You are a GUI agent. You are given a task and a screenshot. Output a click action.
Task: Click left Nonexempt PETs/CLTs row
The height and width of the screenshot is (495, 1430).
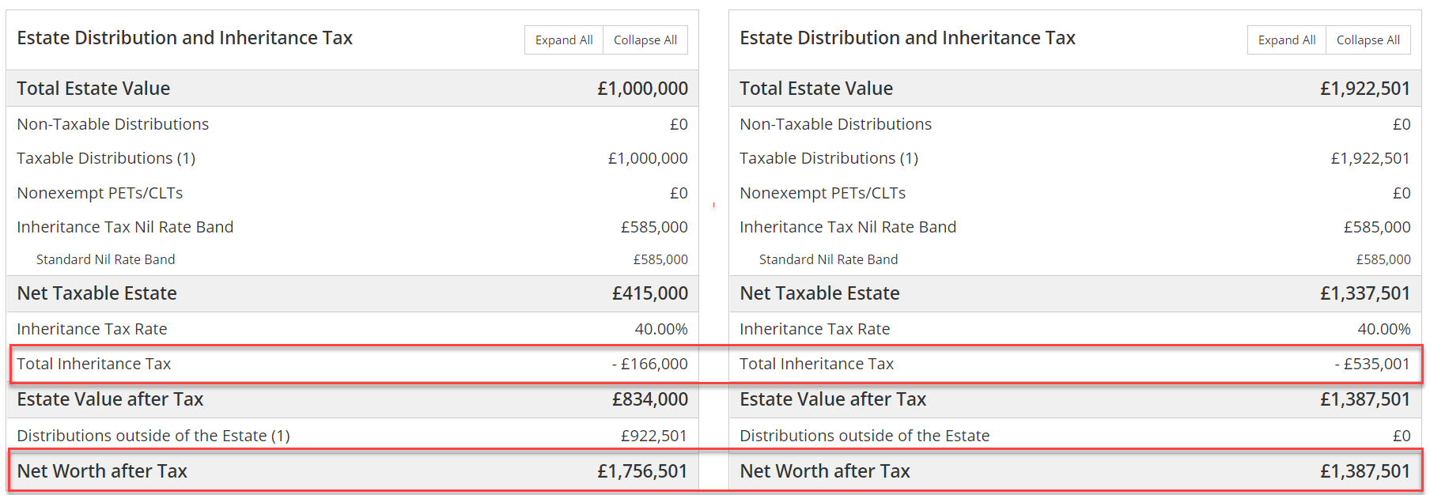coord(352,193)
